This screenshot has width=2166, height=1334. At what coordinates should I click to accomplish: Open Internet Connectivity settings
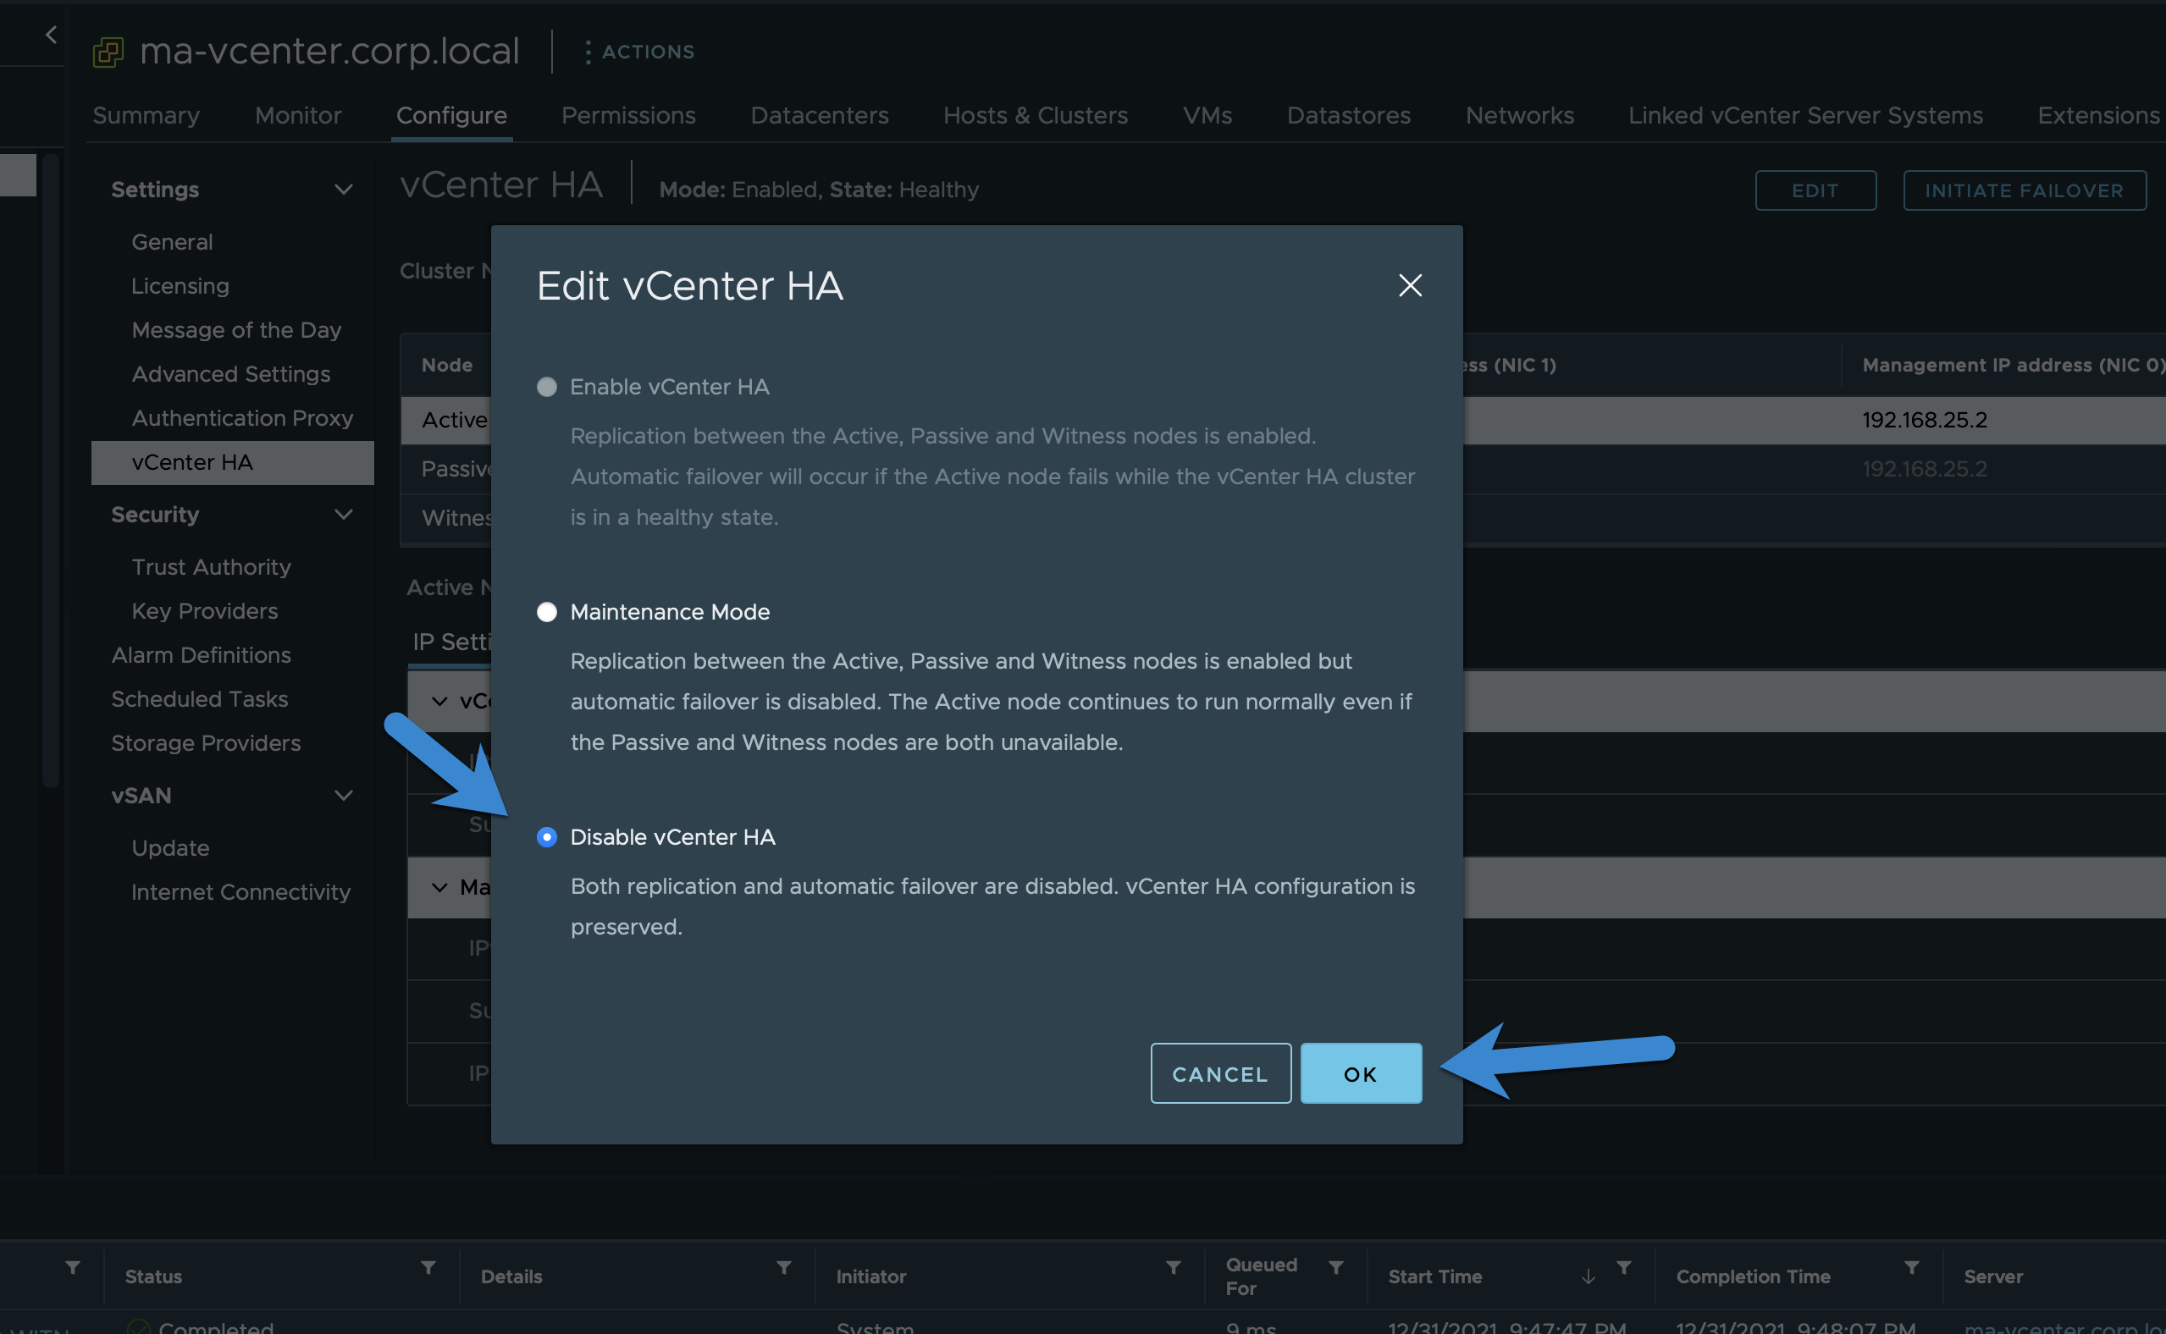pyautogui.click(x=240, y=893)
